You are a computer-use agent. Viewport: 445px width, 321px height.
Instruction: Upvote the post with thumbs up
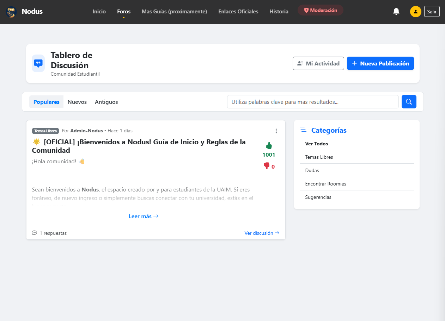point(269,146)
